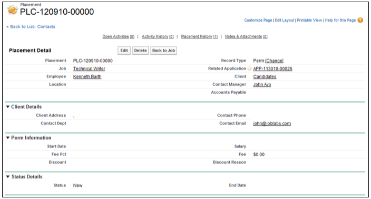The height and width of the screenshot is (199, 371).
Task: Collapse the Perm Information section
Action: 8,138
